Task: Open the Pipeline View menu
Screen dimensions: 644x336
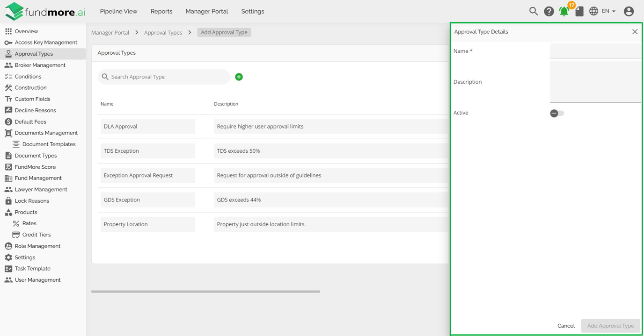Action: [118, 11]
